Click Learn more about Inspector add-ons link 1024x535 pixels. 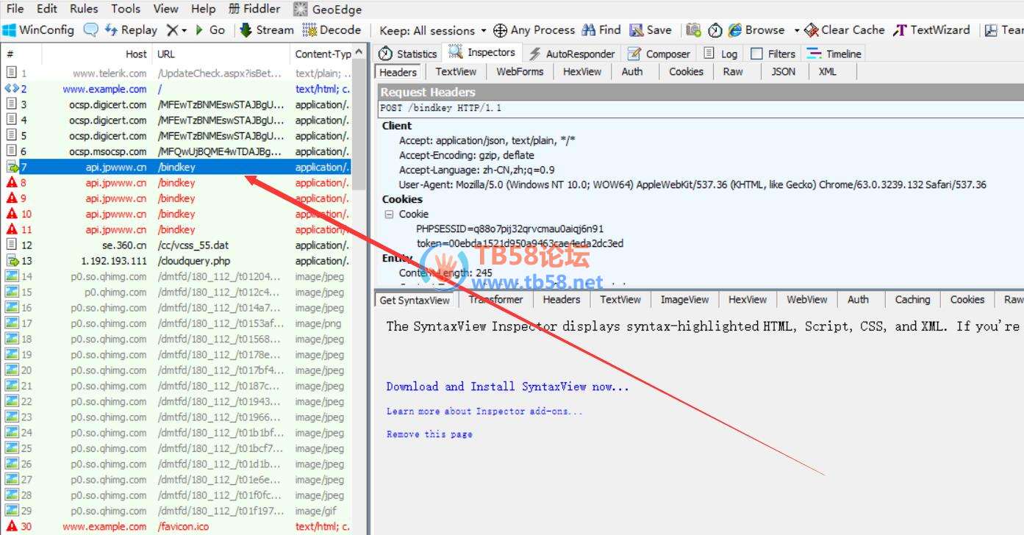[x=484, y=412]
